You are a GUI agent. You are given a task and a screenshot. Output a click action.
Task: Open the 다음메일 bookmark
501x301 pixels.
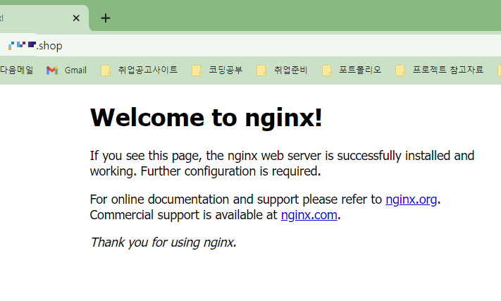pos(17,70)
